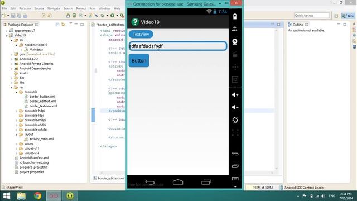Click Genymotion volume up icon

235,94
